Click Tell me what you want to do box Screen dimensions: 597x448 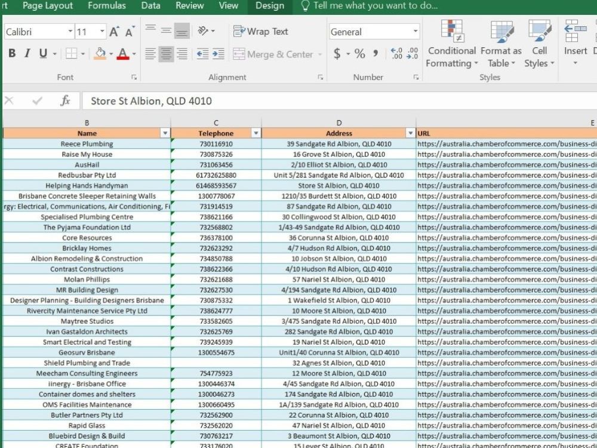coord(370,6)
